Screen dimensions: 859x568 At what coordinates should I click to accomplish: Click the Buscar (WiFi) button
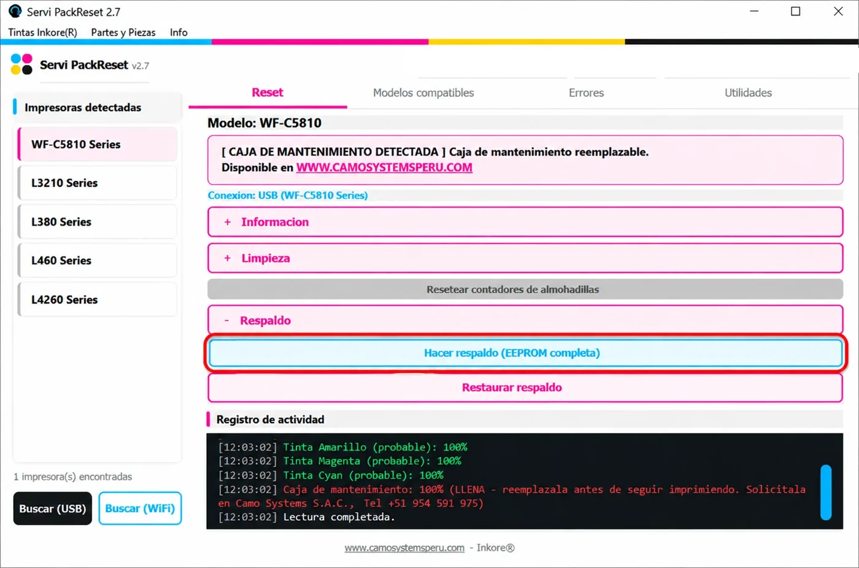(140, 509)
